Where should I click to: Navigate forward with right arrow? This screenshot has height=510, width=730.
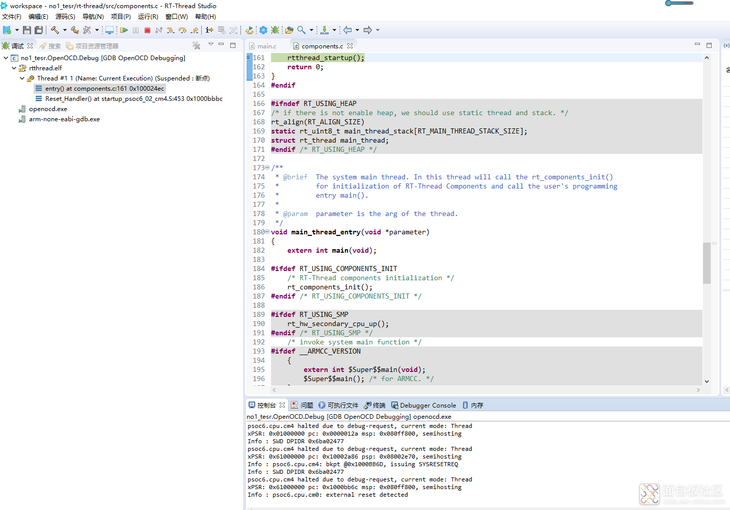point(368,30)
